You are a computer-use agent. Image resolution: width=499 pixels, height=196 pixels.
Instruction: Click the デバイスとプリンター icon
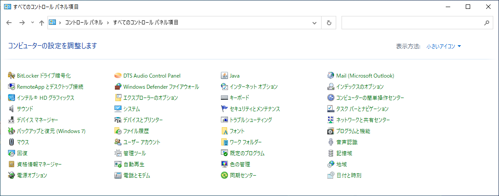click(118, 120)
